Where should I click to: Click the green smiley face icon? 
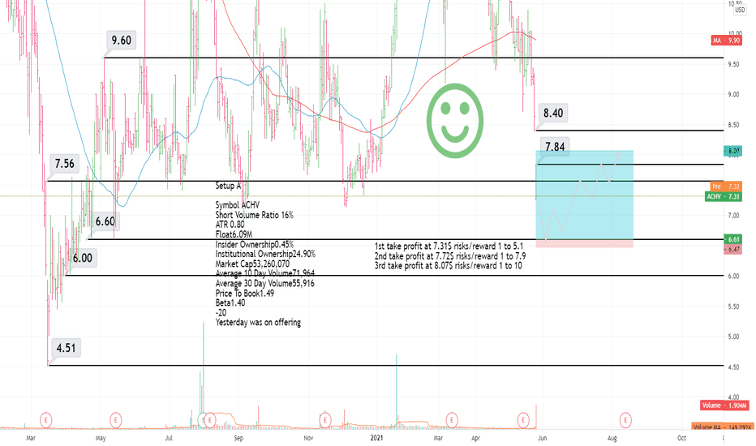coord(455,121)
